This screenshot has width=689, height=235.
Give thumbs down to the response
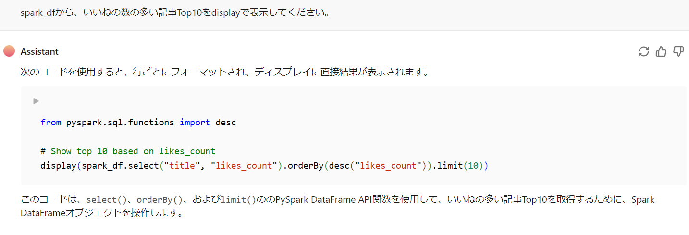(678, 51)
